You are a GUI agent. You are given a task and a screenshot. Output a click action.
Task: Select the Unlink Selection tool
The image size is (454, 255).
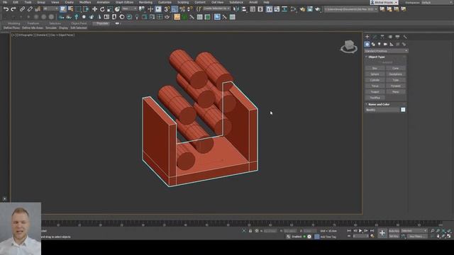click(30, 9)
